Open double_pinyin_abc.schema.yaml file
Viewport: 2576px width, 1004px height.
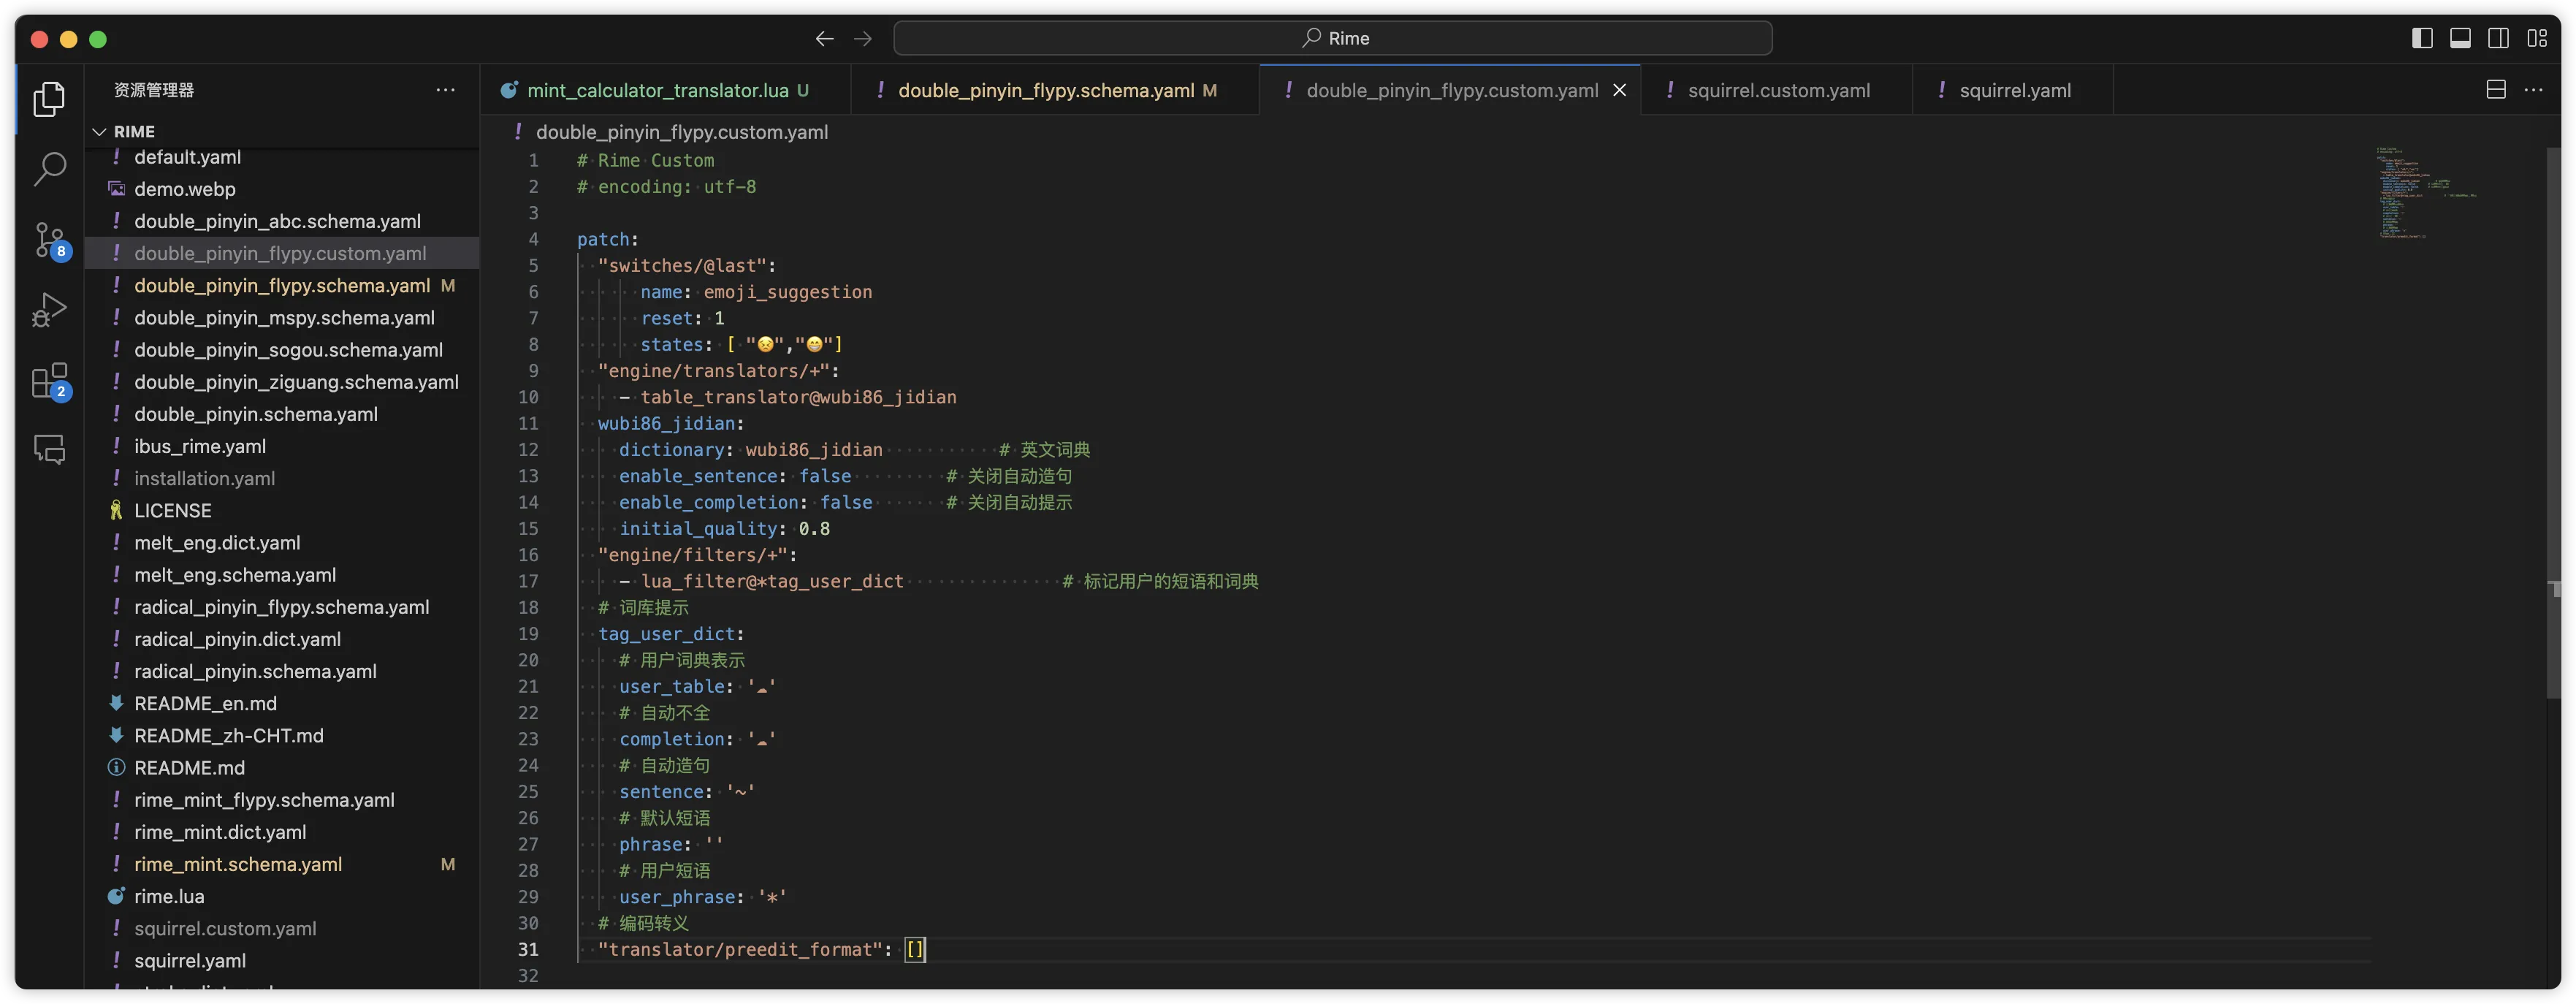tap(277, 221)
